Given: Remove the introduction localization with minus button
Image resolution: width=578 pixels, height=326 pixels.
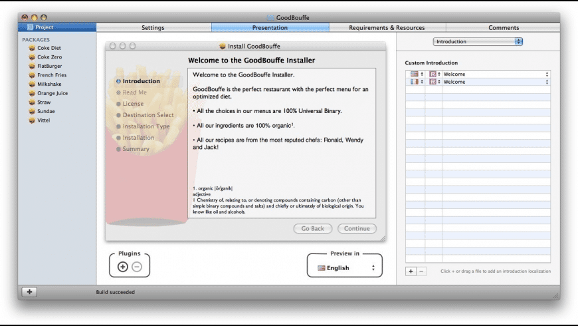Looking at the screenshot, I should click(x=421, y=271).
